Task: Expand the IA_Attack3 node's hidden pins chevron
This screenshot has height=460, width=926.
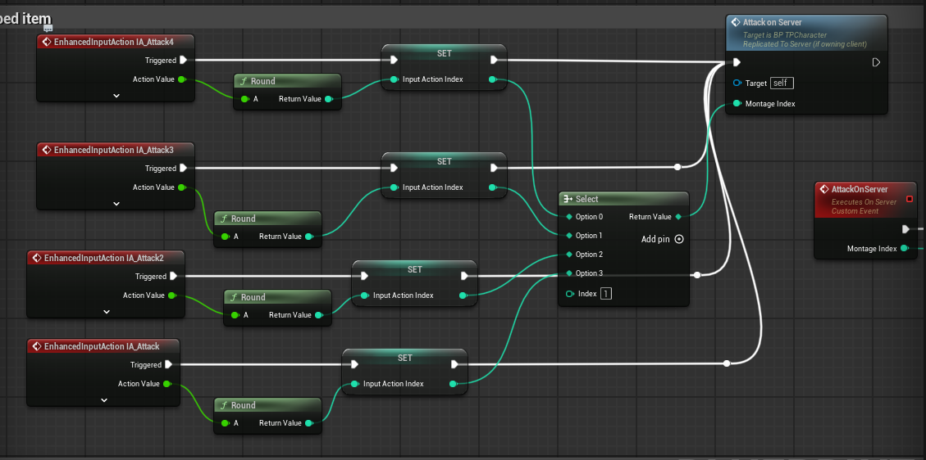Action: 116,204
